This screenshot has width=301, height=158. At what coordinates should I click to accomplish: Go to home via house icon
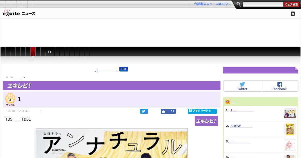pos(293,14)
